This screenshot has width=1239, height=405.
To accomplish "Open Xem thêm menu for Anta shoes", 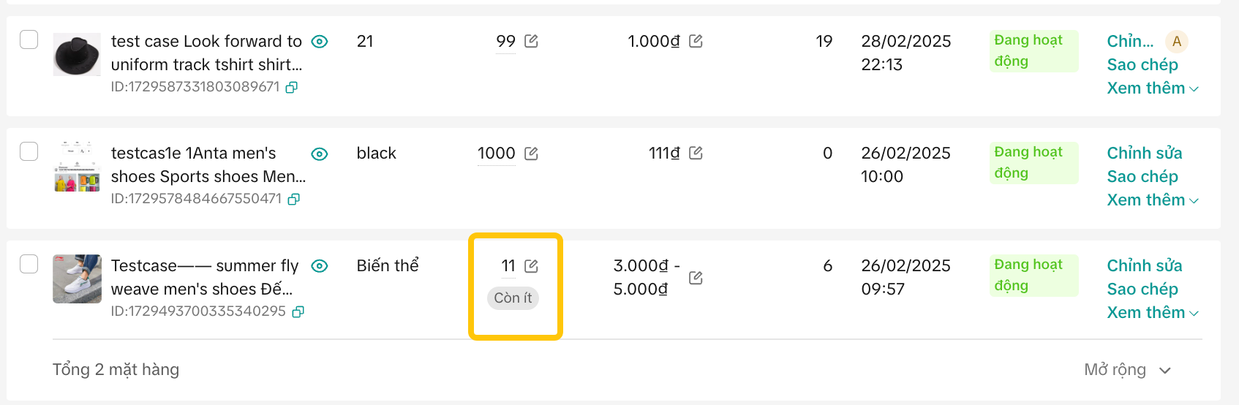I will 1153,200.
